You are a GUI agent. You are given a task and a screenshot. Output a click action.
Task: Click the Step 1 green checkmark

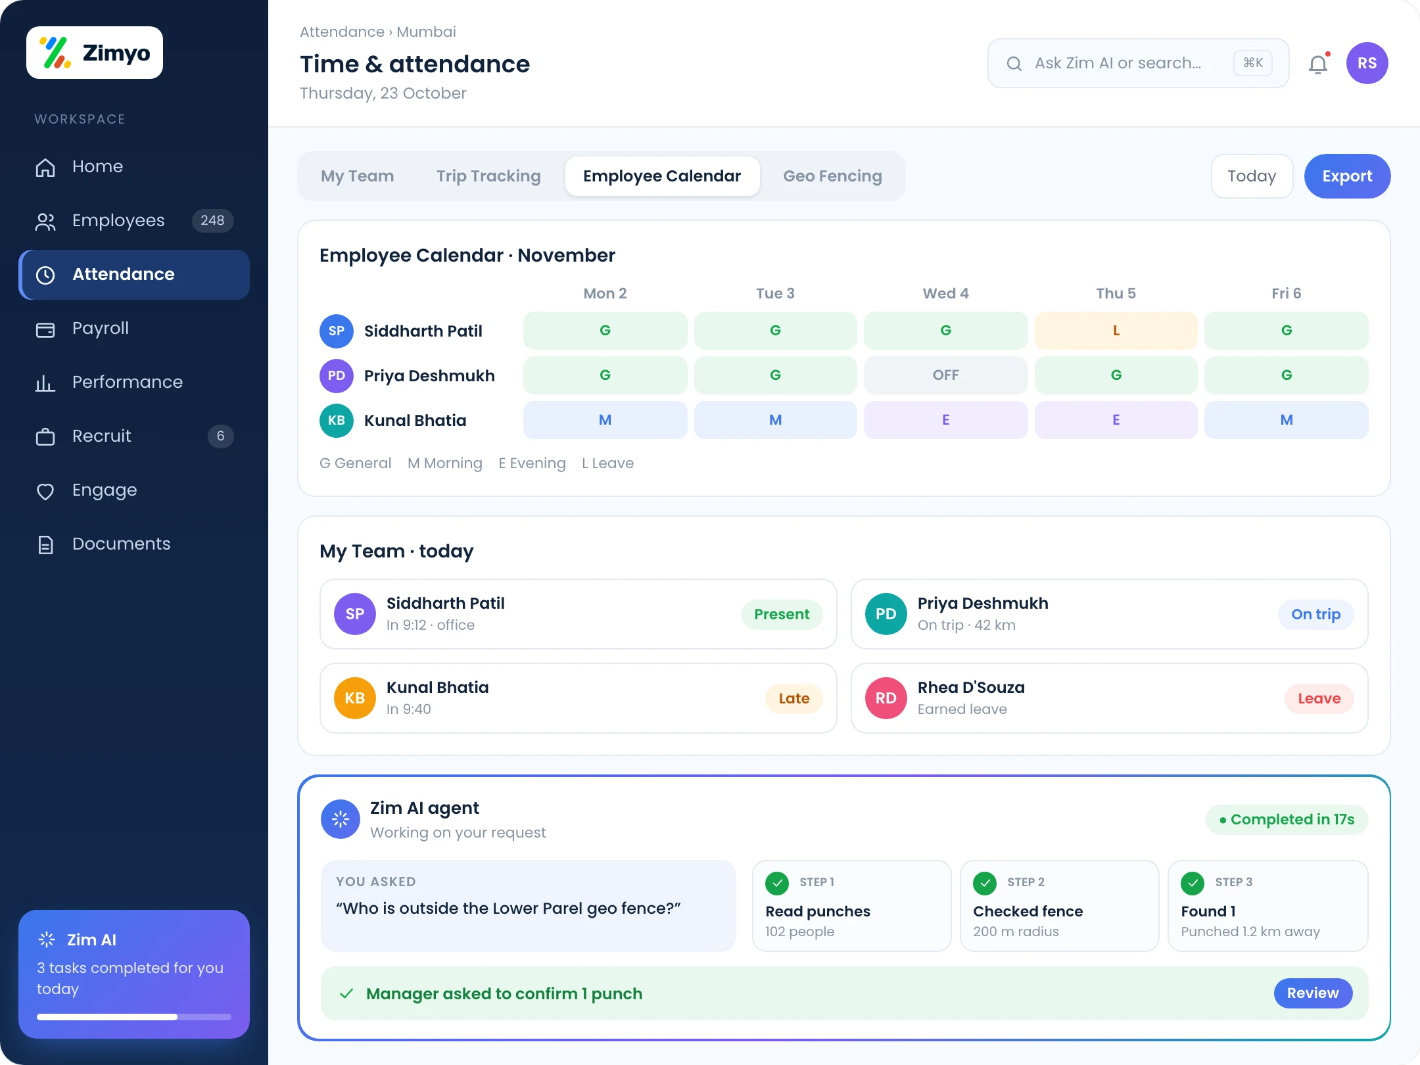click(x=777, y=883)
